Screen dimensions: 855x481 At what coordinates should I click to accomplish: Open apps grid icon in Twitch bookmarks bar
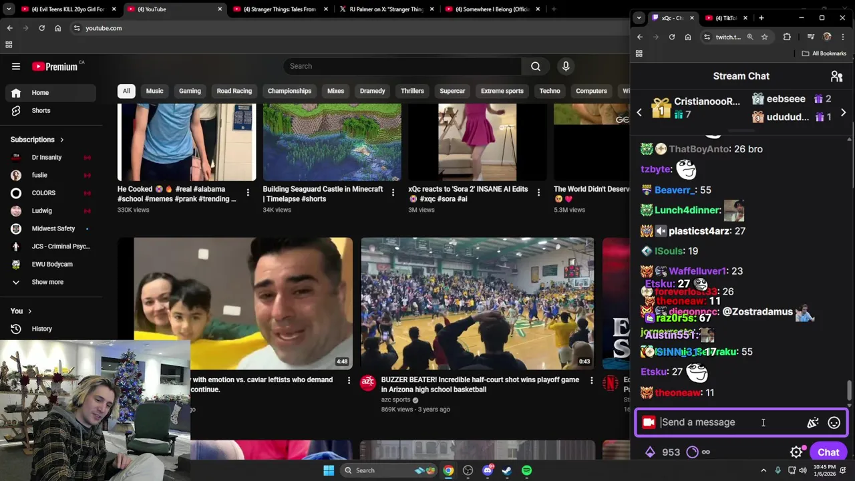click(639, 53)
